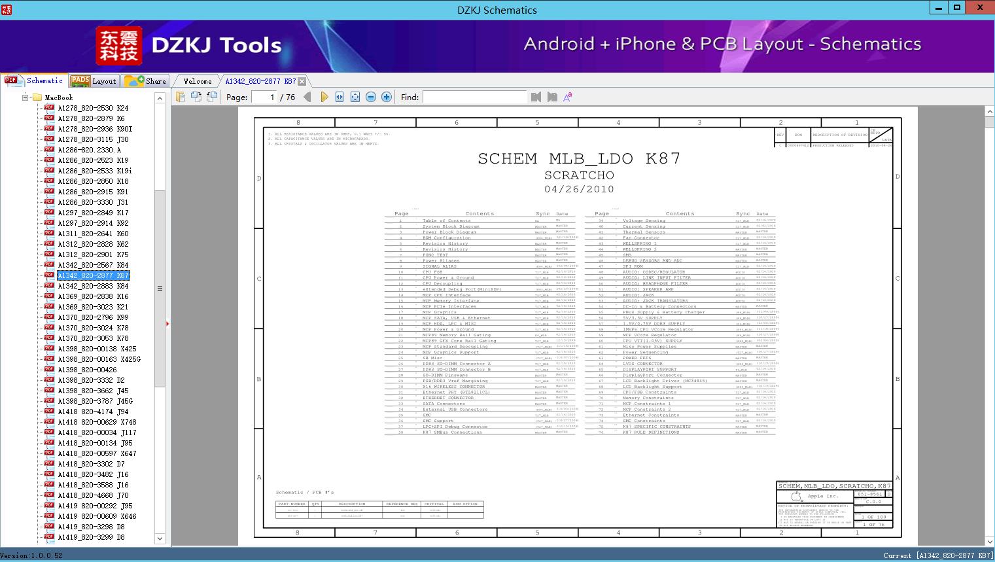Click PDF icon beside A1398_820-00426

tap(49, 369)
